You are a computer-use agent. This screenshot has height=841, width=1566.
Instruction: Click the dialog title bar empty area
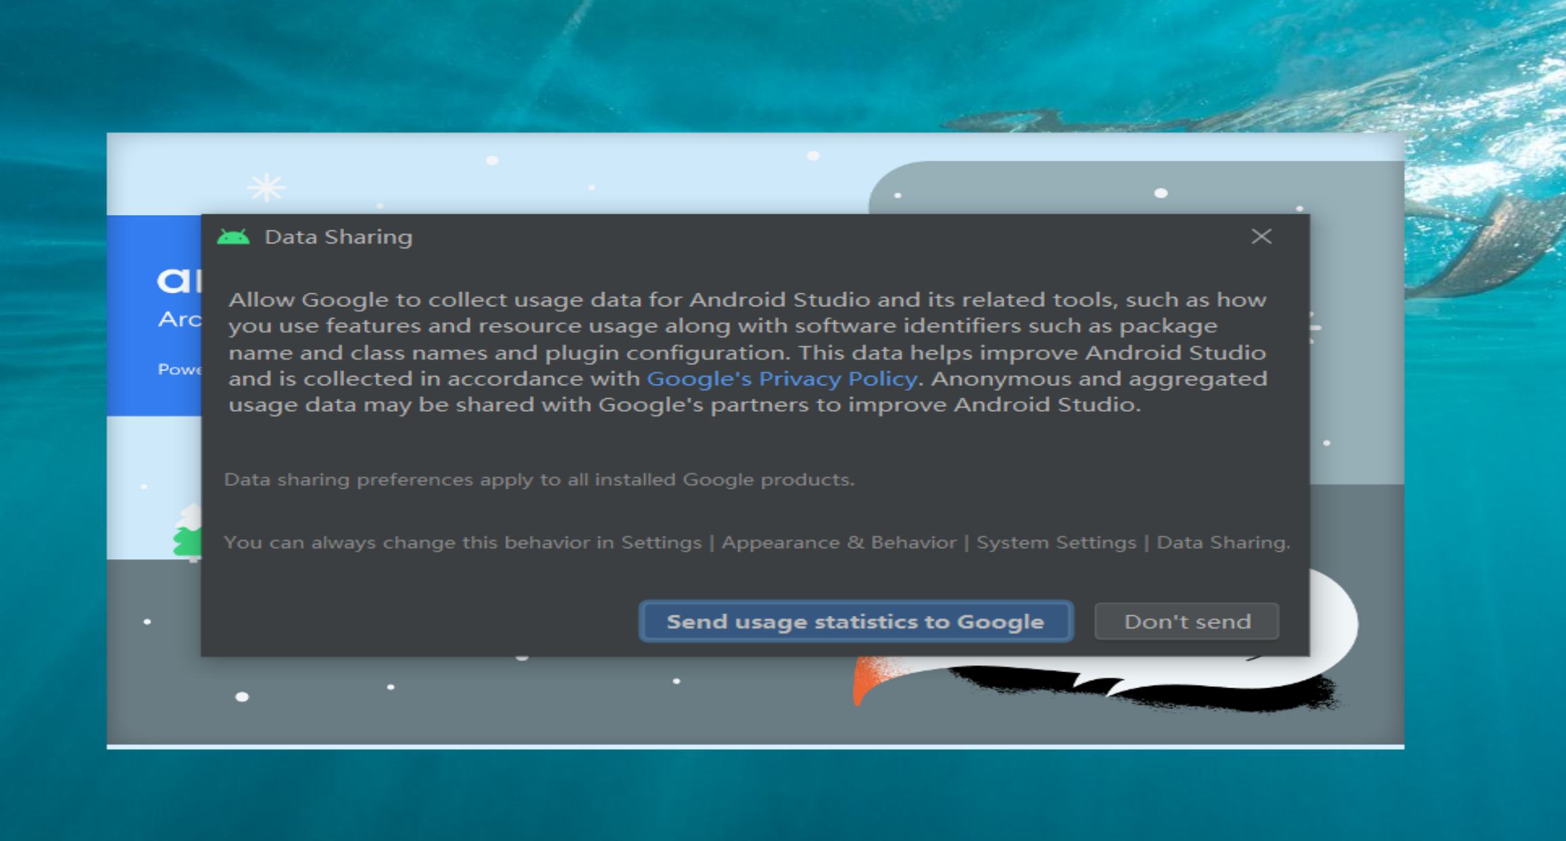tap(811, 237)
